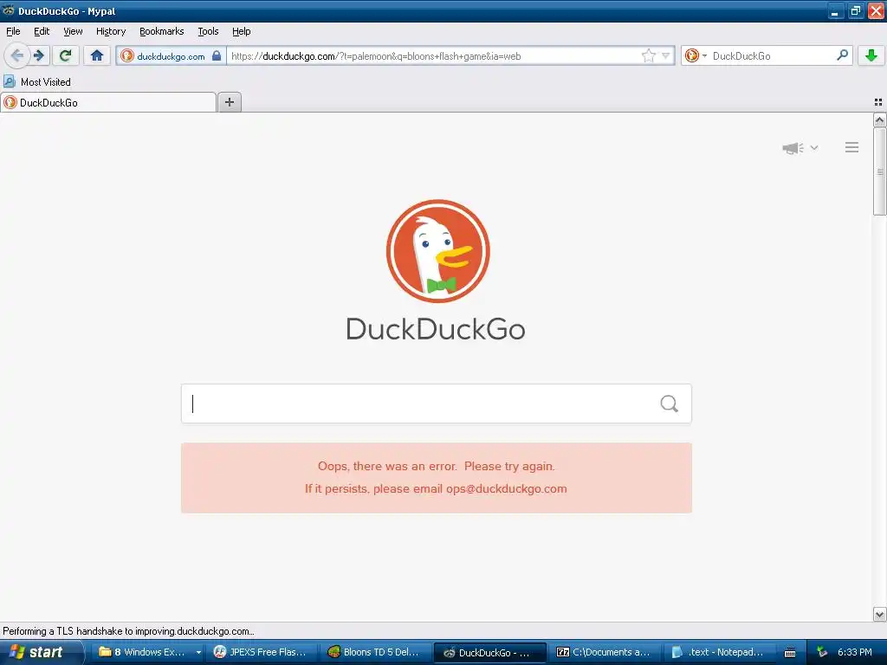This screenshot has height=665, width=887.
Task: Switch to Windows Explorer taskbar group
Action: [149, 652]
